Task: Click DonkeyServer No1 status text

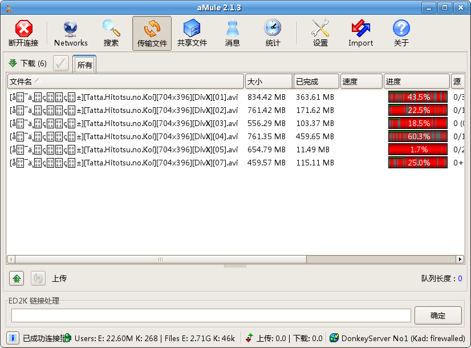Action: (x=403, y=338)
